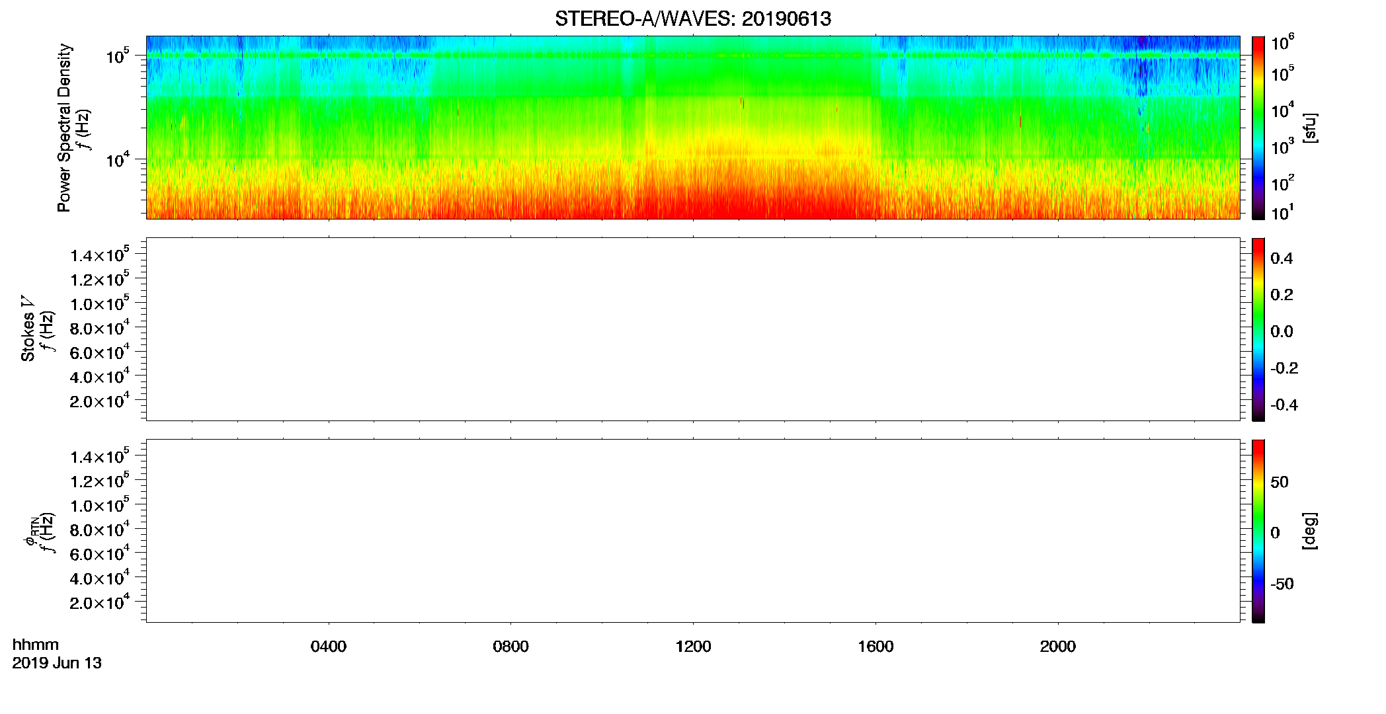Screen dimensions: 1386x714
Task: Select the 0.2 label on Stokes color bar
Action: coord(1282,295)
